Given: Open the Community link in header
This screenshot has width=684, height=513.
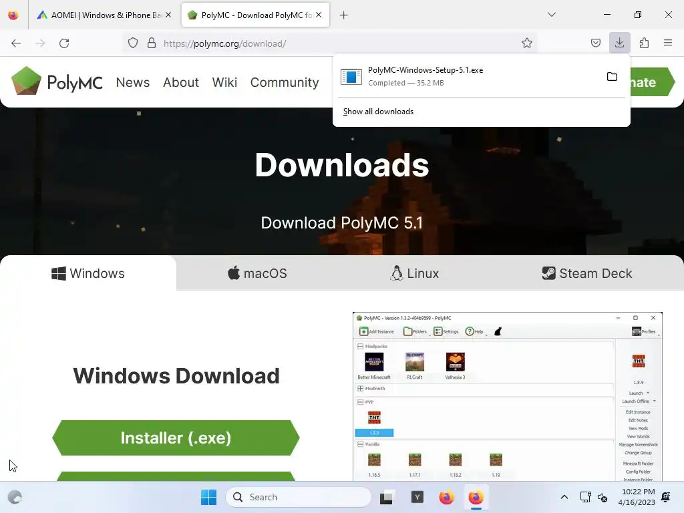Looking at the screenshot, I should tap(285, 82).
